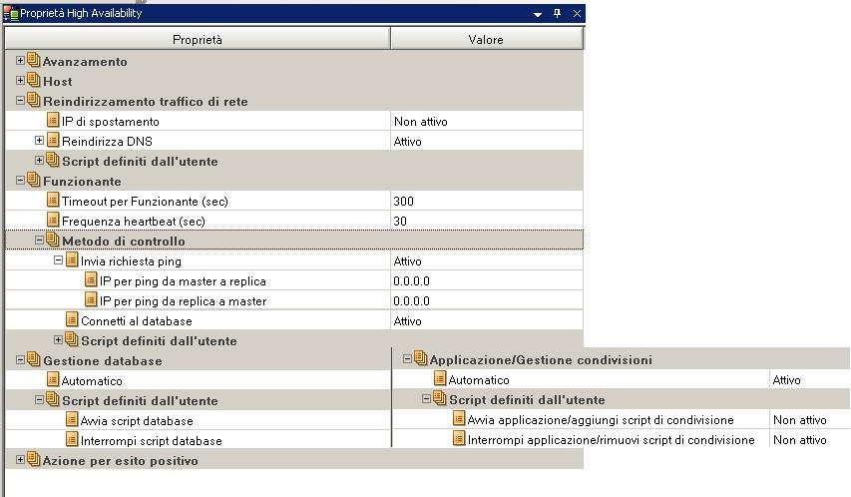
Task: Click the Valore column header
Action: click(486, 39)
